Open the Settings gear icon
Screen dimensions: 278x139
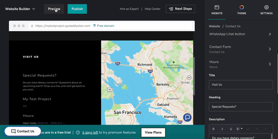coord(266,7)
